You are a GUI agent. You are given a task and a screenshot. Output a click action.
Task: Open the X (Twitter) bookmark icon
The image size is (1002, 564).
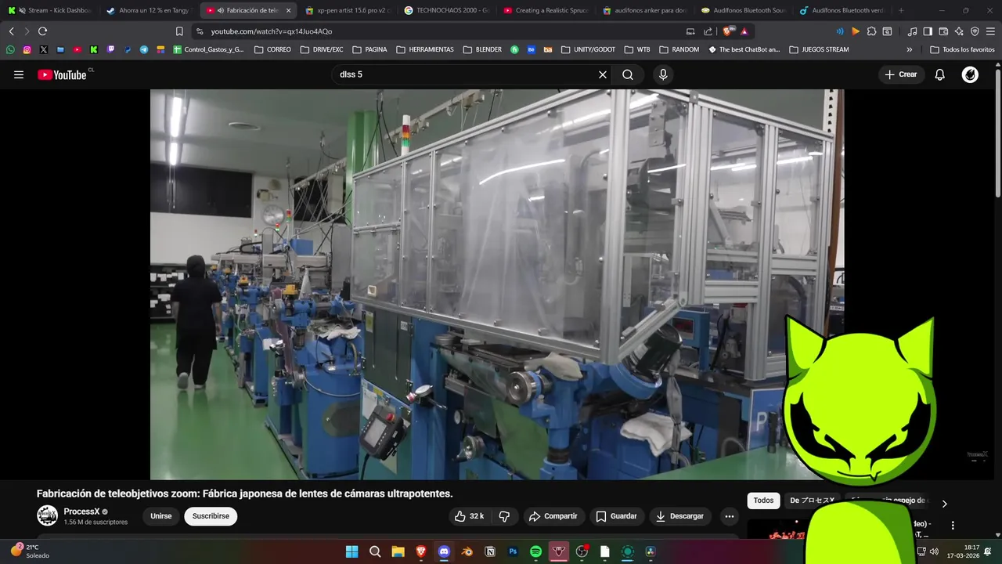point(43,49)
